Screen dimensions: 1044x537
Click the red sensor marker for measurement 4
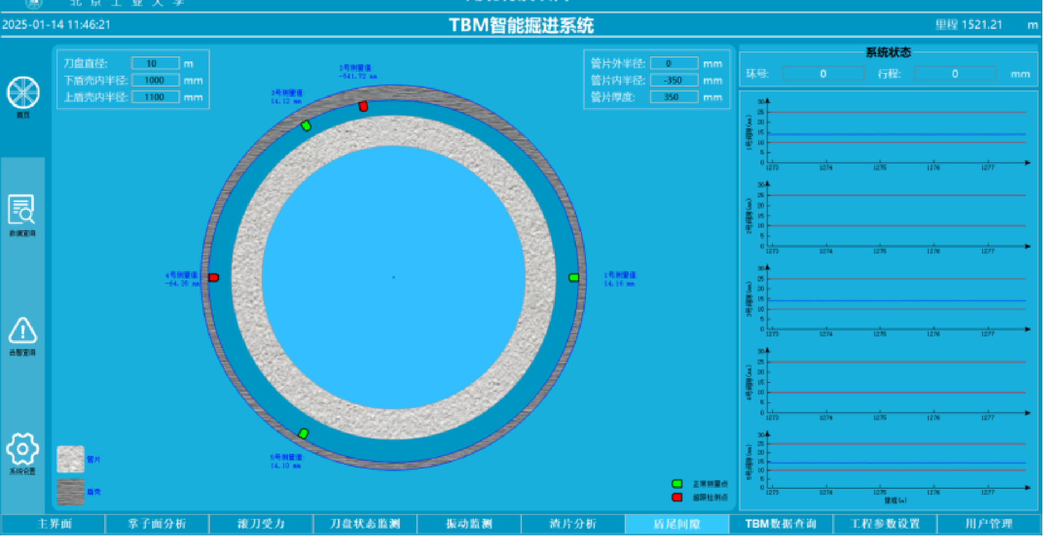click(214, 278)
